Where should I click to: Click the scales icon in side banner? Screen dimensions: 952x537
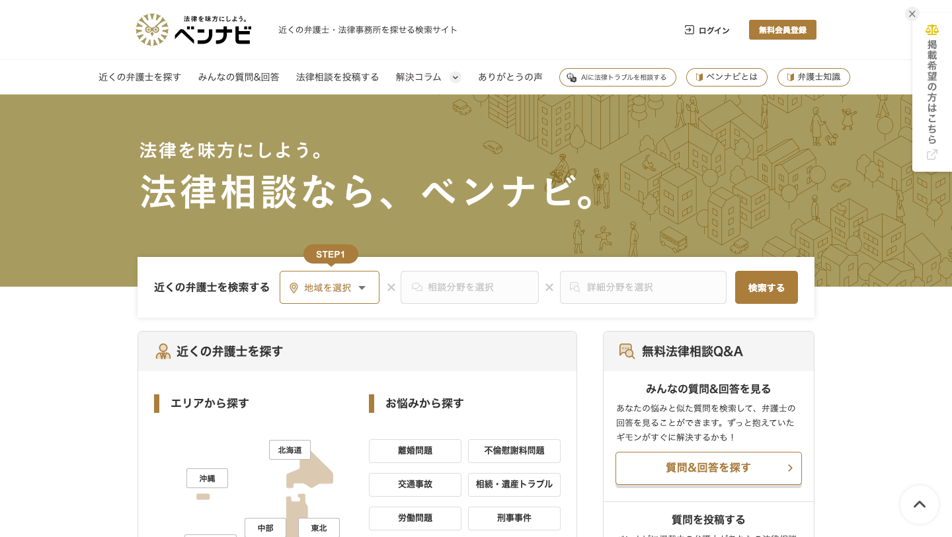tap(932, 30)
